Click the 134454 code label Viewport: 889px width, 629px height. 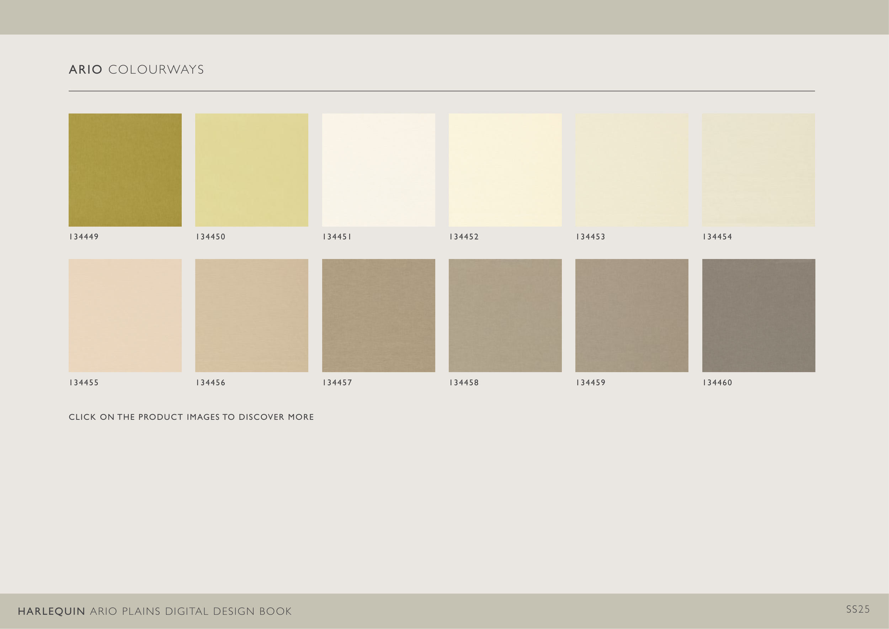(718, 237)
